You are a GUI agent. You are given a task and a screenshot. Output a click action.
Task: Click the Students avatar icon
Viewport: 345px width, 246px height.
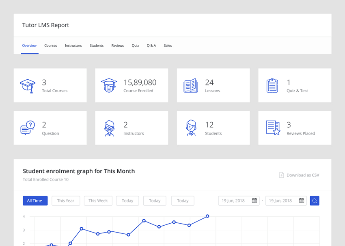click(x=190, y=127)
